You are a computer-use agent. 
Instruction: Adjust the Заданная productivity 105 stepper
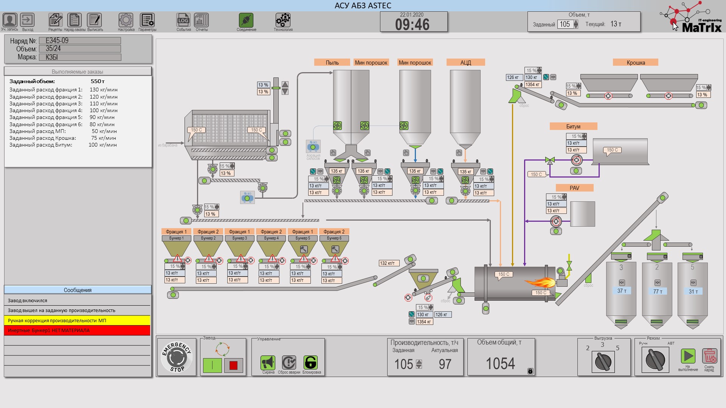tap(419, 364)
